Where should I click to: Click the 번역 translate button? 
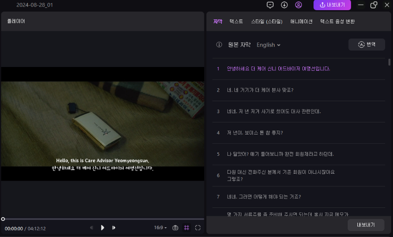pyautogui.click(x=366, y=45)
